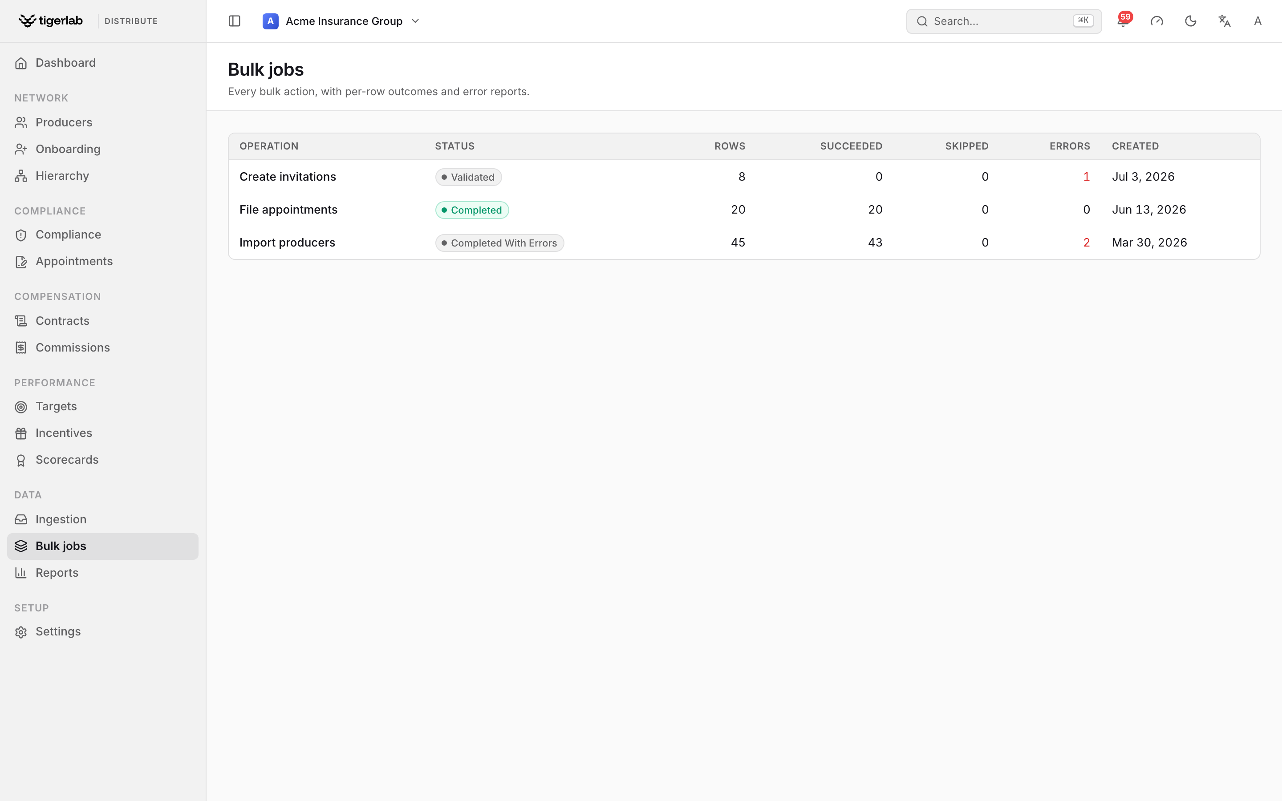
Task: Click the Completed status badge
Action: 472,210
